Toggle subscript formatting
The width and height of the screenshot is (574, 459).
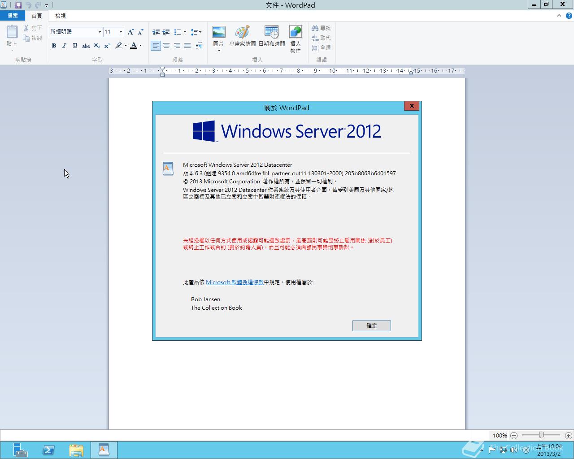click(96, 46)
